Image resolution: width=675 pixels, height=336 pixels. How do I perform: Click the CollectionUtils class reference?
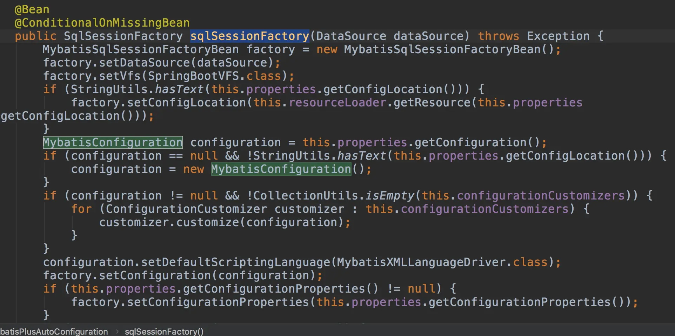tap(306, 196)
